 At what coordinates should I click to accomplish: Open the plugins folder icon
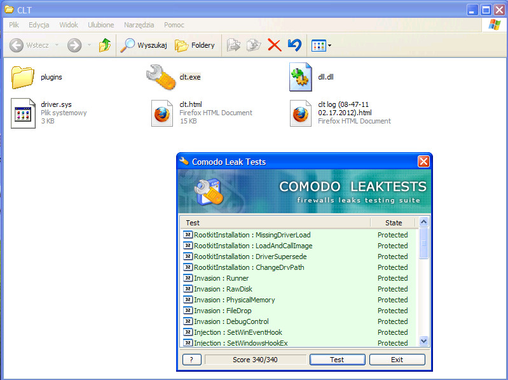point(22,77)
